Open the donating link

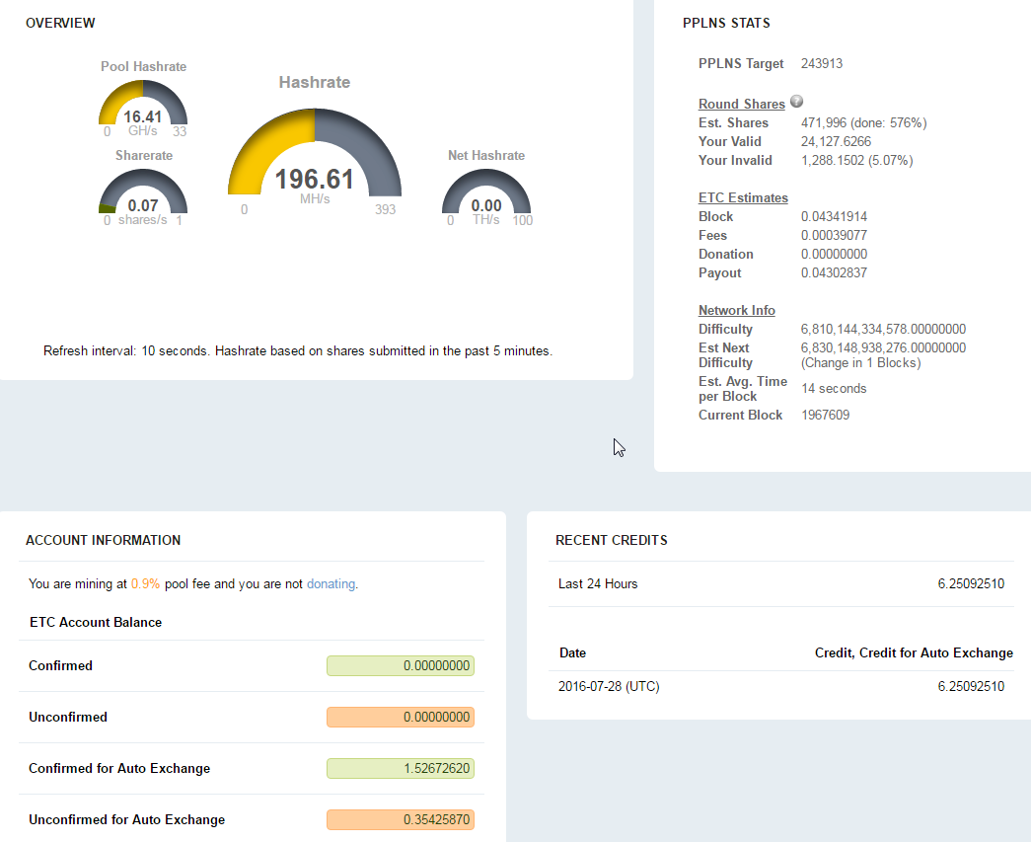point(331,583)
